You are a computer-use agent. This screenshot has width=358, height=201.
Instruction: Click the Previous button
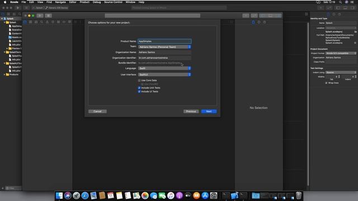tap(191, 112)
